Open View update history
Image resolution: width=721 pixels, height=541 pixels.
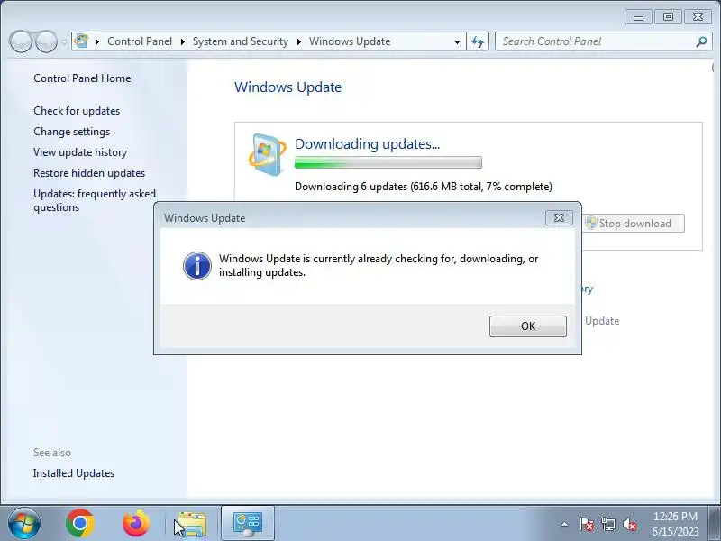(x=80, y=152)
